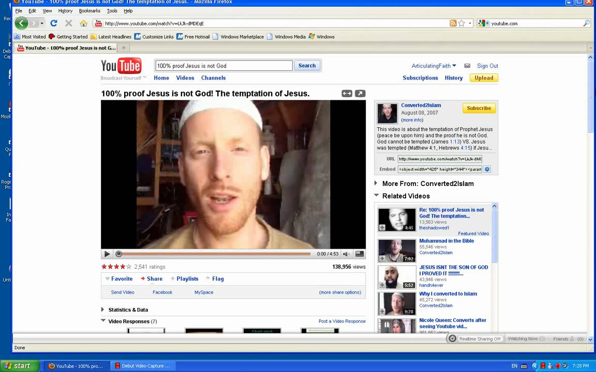Open Subscriptions link
This screenshot has width=596, height=372.
(420, 78)
